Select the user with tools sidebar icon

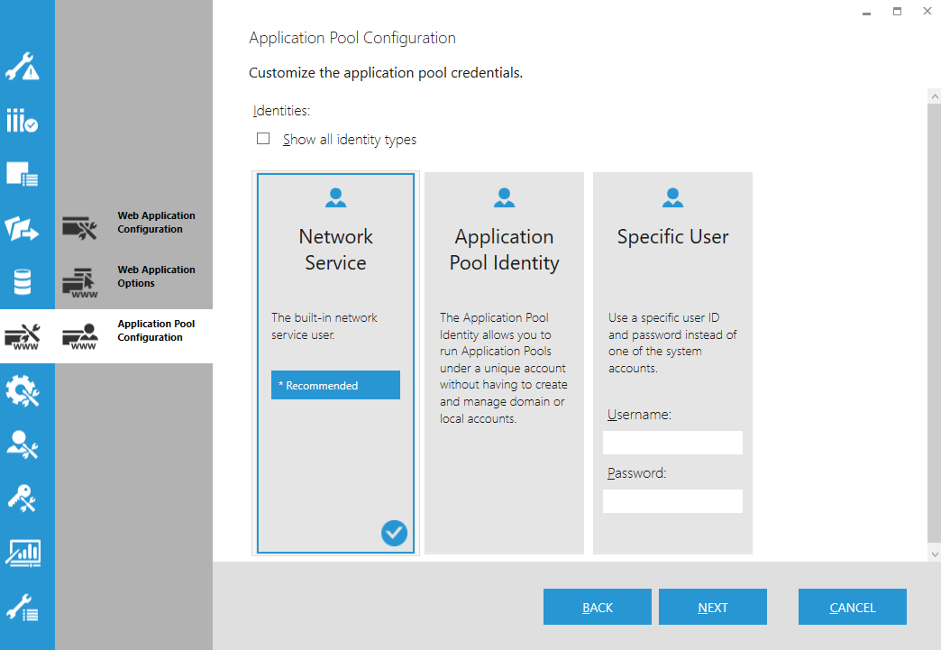tap(23, 444)
